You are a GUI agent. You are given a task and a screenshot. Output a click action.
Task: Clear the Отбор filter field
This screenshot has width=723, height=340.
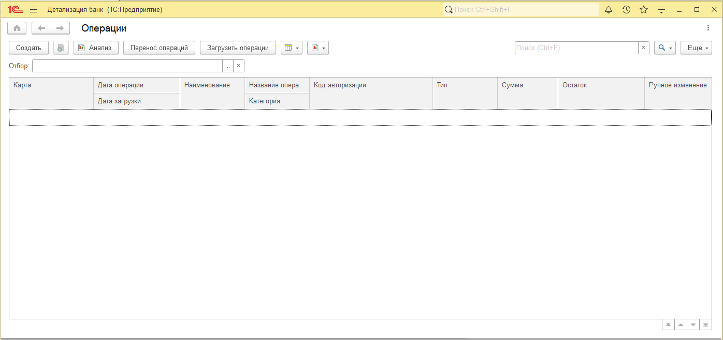[239, 66]
